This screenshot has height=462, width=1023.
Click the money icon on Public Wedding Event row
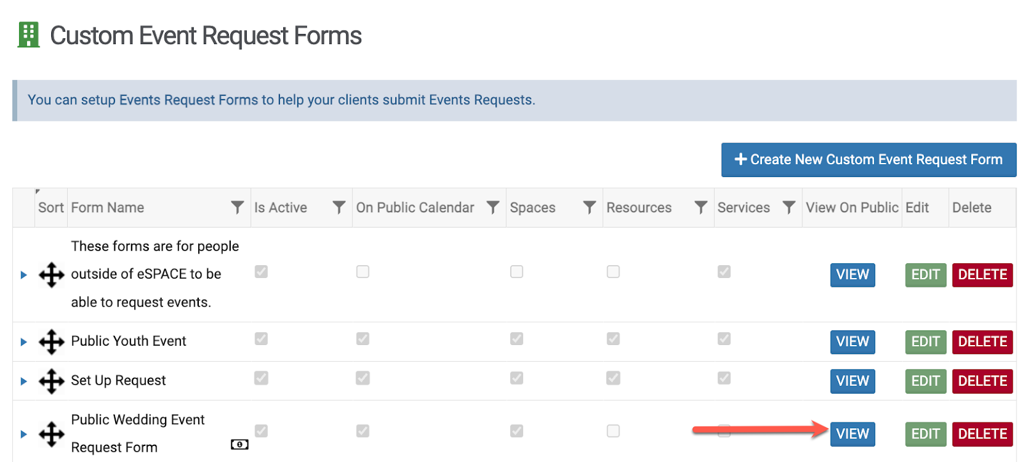click(x=239, y=445)
